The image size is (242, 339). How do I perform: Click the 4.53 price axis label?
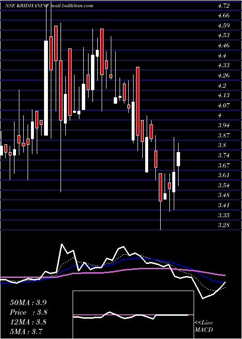[x=224, y=35]
